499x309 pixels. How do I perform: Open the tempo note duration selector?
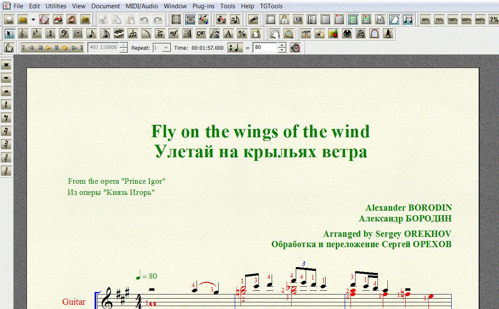coord(235,48)
